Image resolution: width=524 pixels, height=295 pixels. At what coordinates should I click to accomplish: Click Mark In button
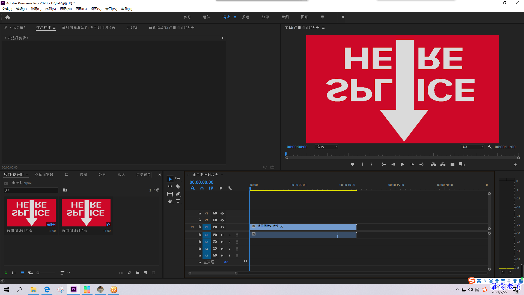(x=362, y=164)
